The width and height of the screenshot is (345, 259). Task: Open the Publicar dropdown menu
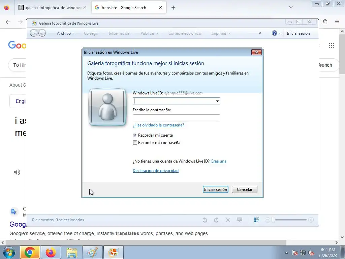[149, 33]
